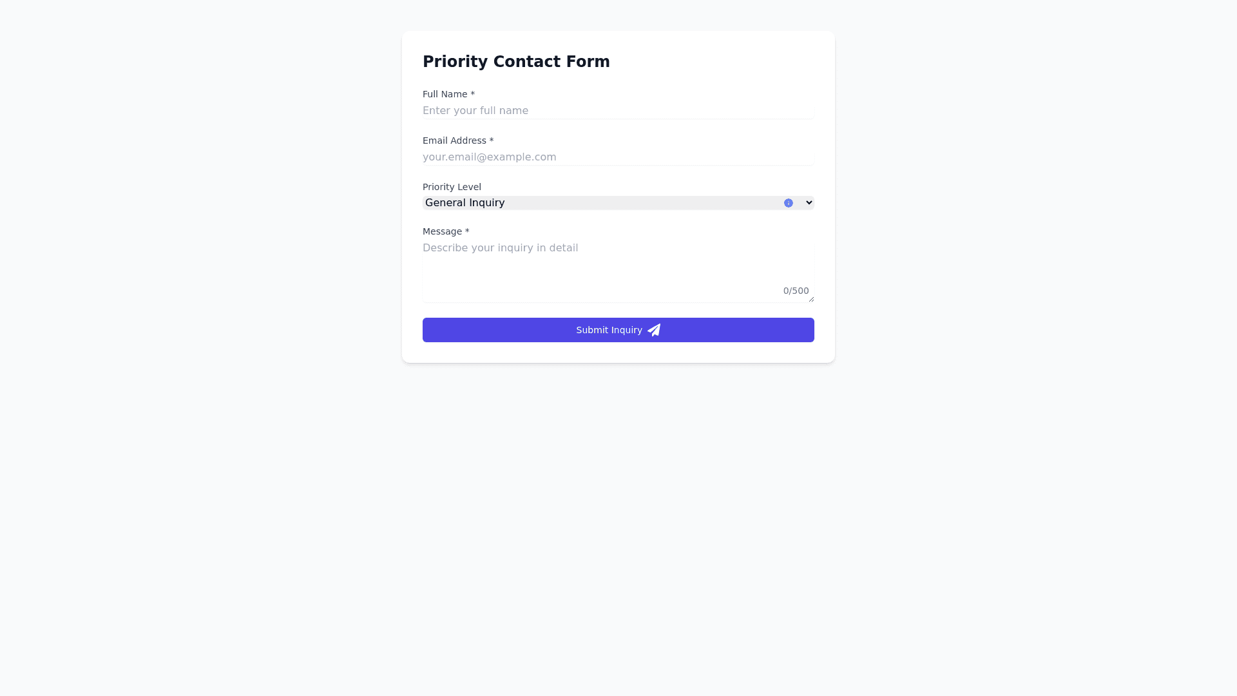Click the "Full Name" label
The height and width of the screenshot is (696, 1237).
445,94
